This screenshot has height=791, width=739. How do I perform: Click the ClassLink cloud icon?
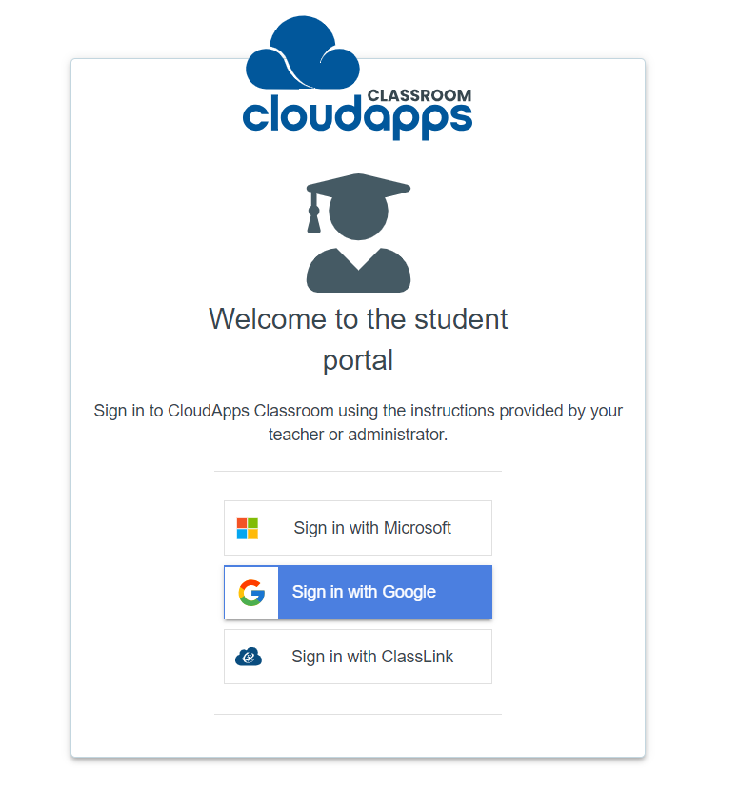point(249,657)
